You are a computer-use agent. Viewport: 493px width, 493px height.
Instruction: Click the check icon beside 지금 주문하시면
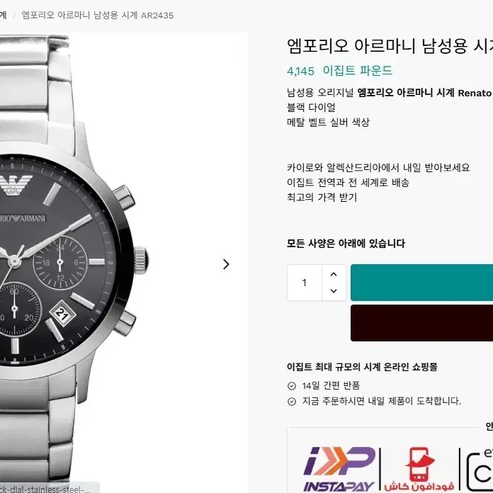(x=292, y=402)
